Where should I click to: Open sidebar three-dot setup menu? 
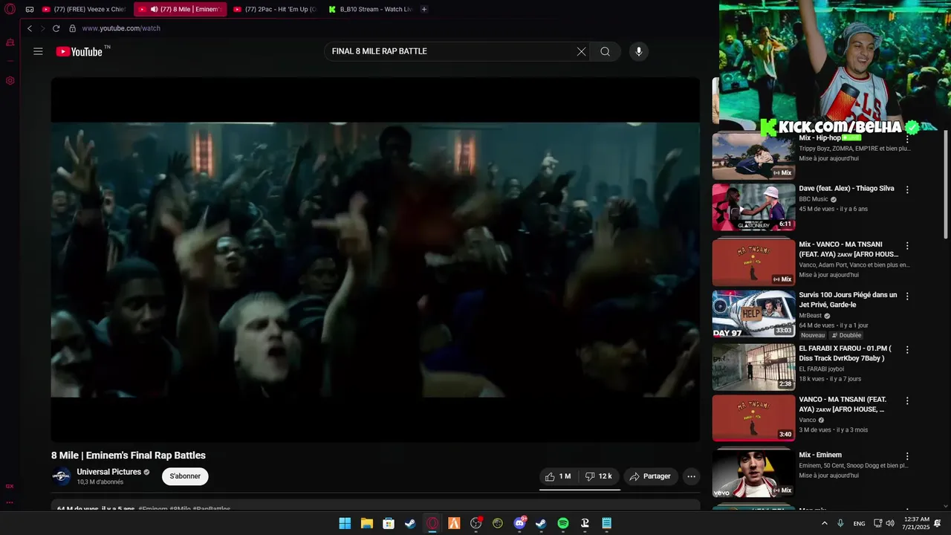(x=10, y=503)
